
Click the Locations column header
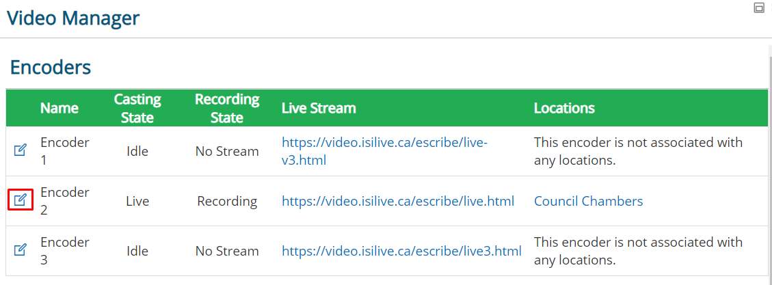[x=564, y=108]
